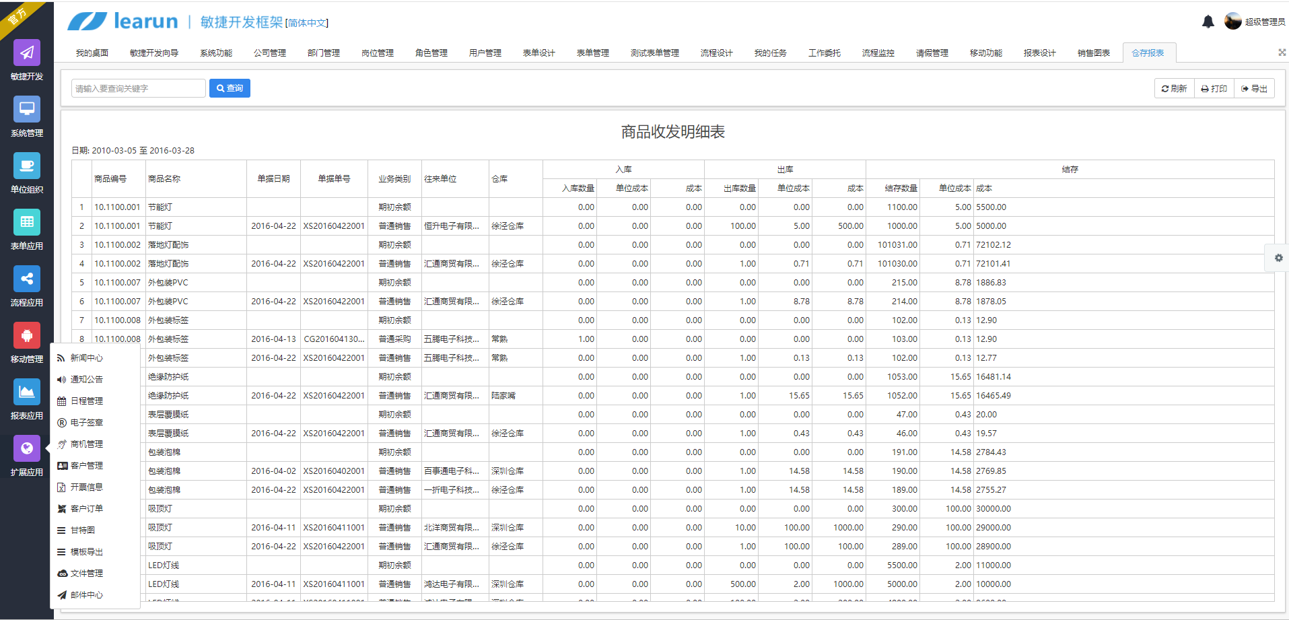The height and width of the screenshot is (620, 1289).
Task: Click the keyword search input field
Action: (137, 88)
